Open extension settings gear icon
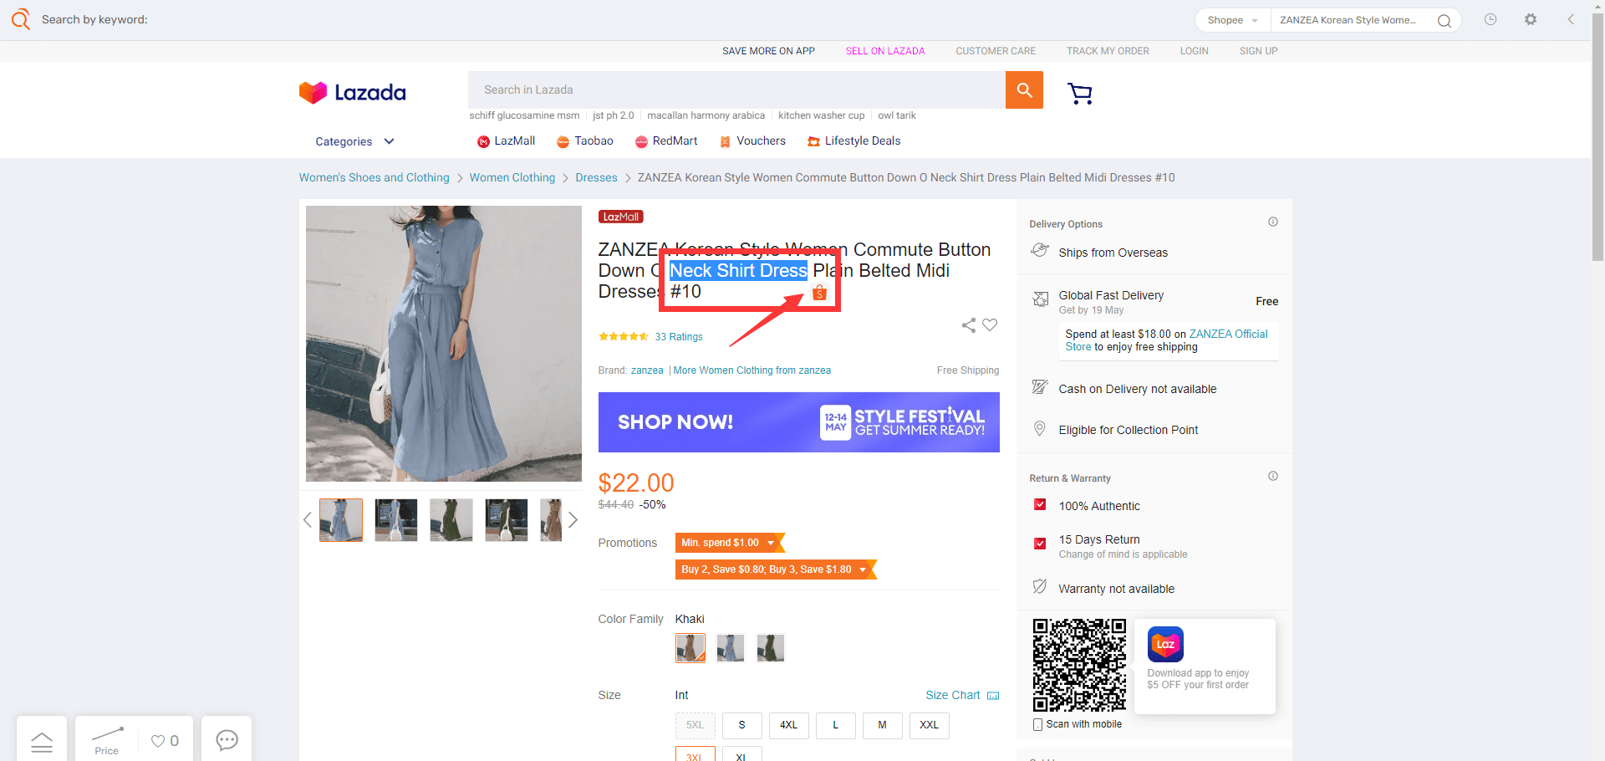1605x761 pixels. click(x=1531, y=19)
